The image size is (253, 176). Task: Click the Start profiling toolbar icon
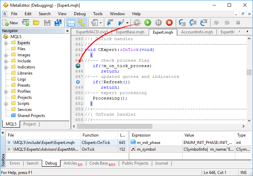(216, 23)
